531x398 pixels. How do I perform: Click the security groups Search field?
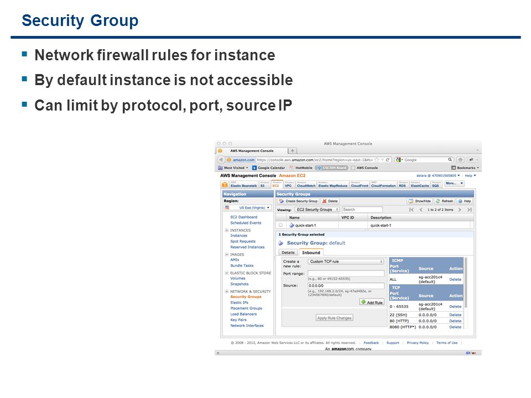click(362, 210)
